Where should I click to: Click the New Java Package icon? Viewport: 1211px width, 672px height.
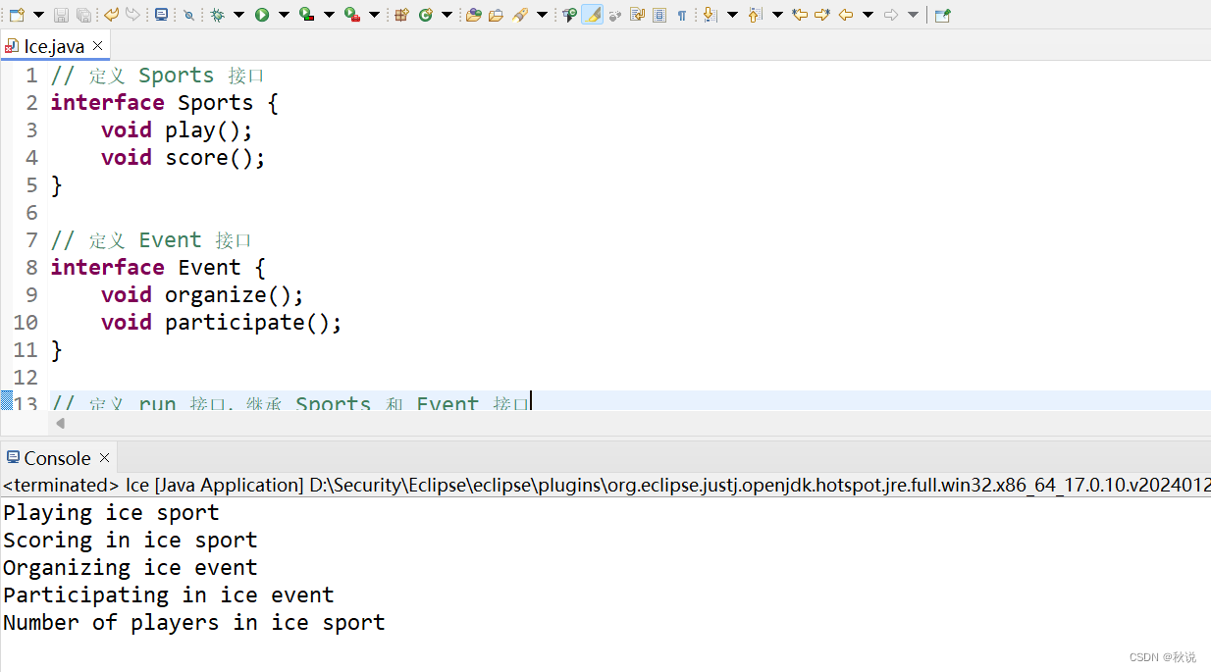point(401,15)
